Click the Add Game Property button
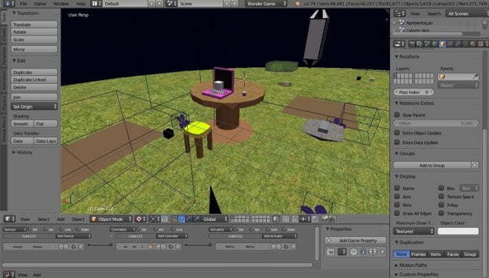The width and height of the screenshot is (489, 278). (354, 240)
